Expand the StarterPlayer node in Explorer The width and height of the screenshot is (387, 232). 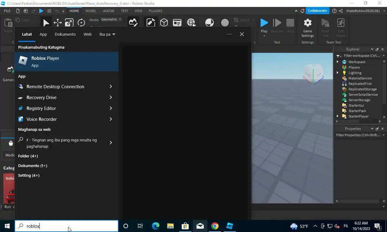[x=337, y=116]
